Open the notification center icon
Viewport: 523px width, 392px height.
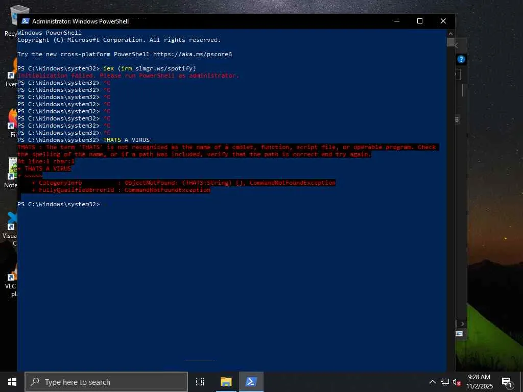point(507,382)
